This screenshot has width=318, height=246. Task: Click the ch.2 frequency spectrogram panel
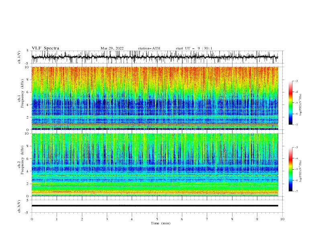point(155,165)
